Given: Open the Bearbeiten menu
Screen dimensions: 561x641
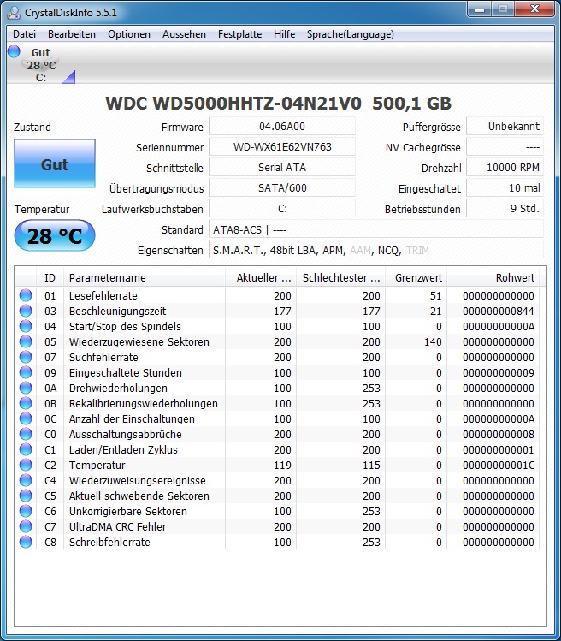Looking at the screenshot, I should pyautogui.click(x=72, y=34).
